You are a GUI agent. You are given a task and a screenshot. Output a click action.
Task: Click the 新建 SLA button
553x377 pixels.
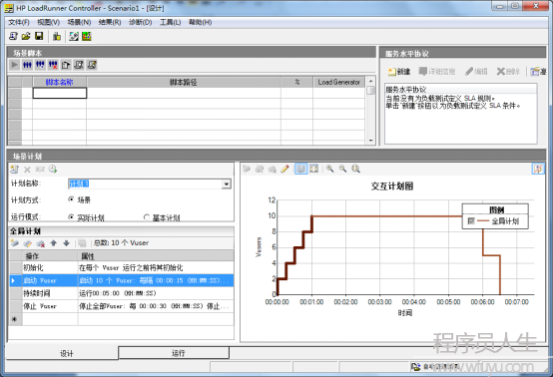[399, 72]
